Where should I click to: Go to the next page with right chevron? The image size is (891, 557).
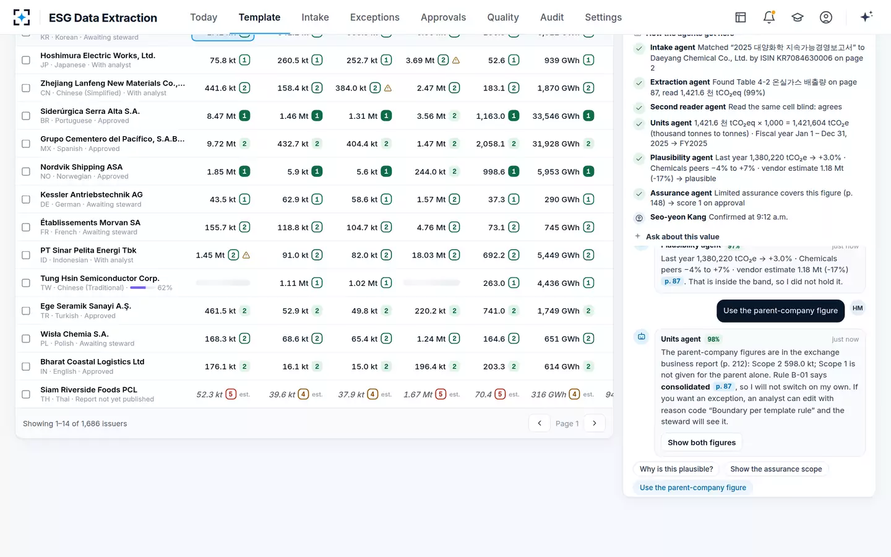(x=595, y=423)
